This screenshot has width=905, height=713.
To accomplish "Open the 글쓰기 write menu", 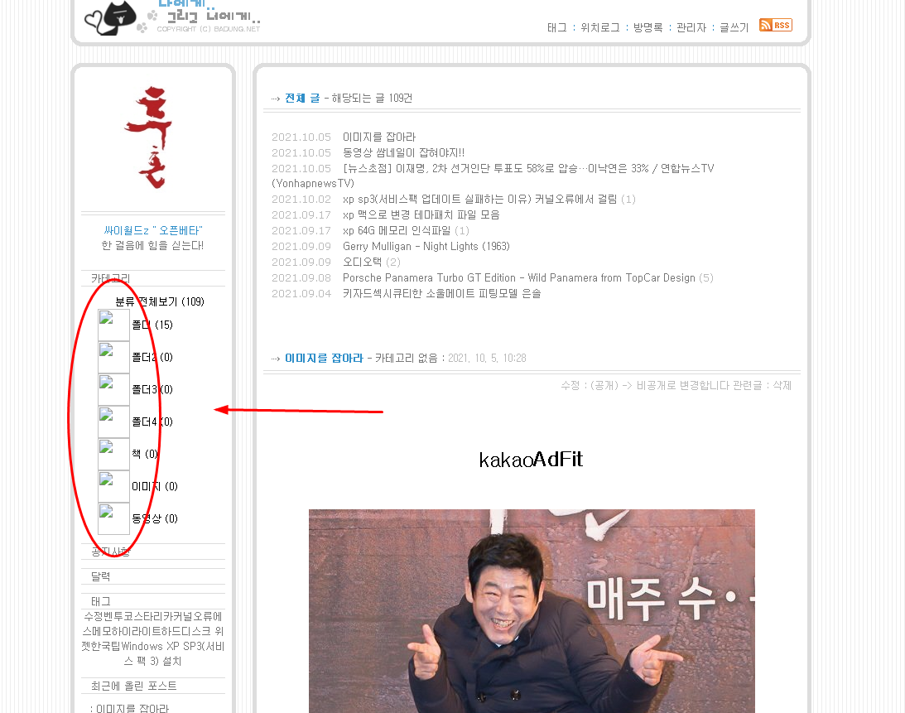I will 734,27.
